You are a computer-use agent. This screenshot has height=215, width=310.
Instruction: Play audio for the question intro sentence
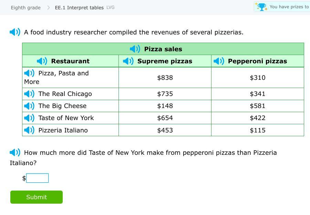15,32
